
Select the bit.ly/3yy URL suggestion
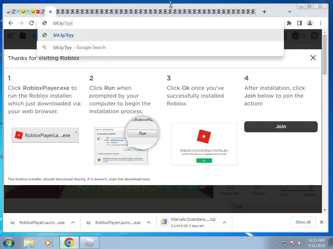click(x=160, y=35)
